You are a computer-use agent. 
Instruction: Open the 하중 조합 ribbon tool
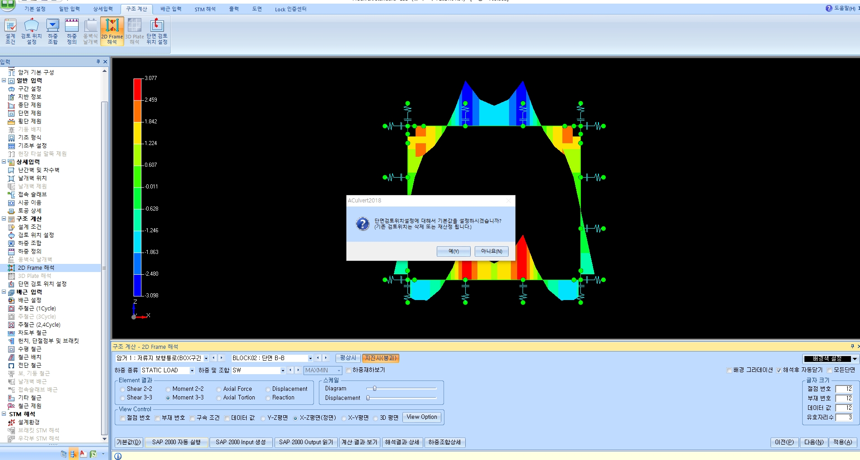(53, 31)
